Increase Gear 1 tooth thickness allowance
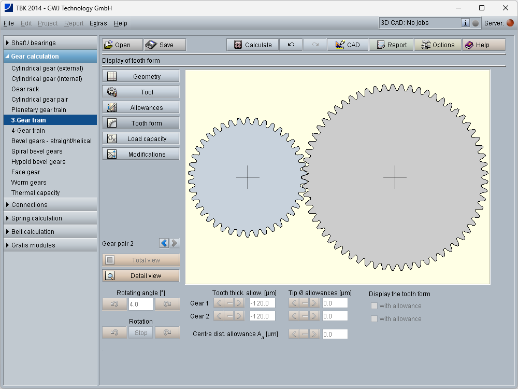The height and width of the screenshot is (389, 518). coord(239,303)
